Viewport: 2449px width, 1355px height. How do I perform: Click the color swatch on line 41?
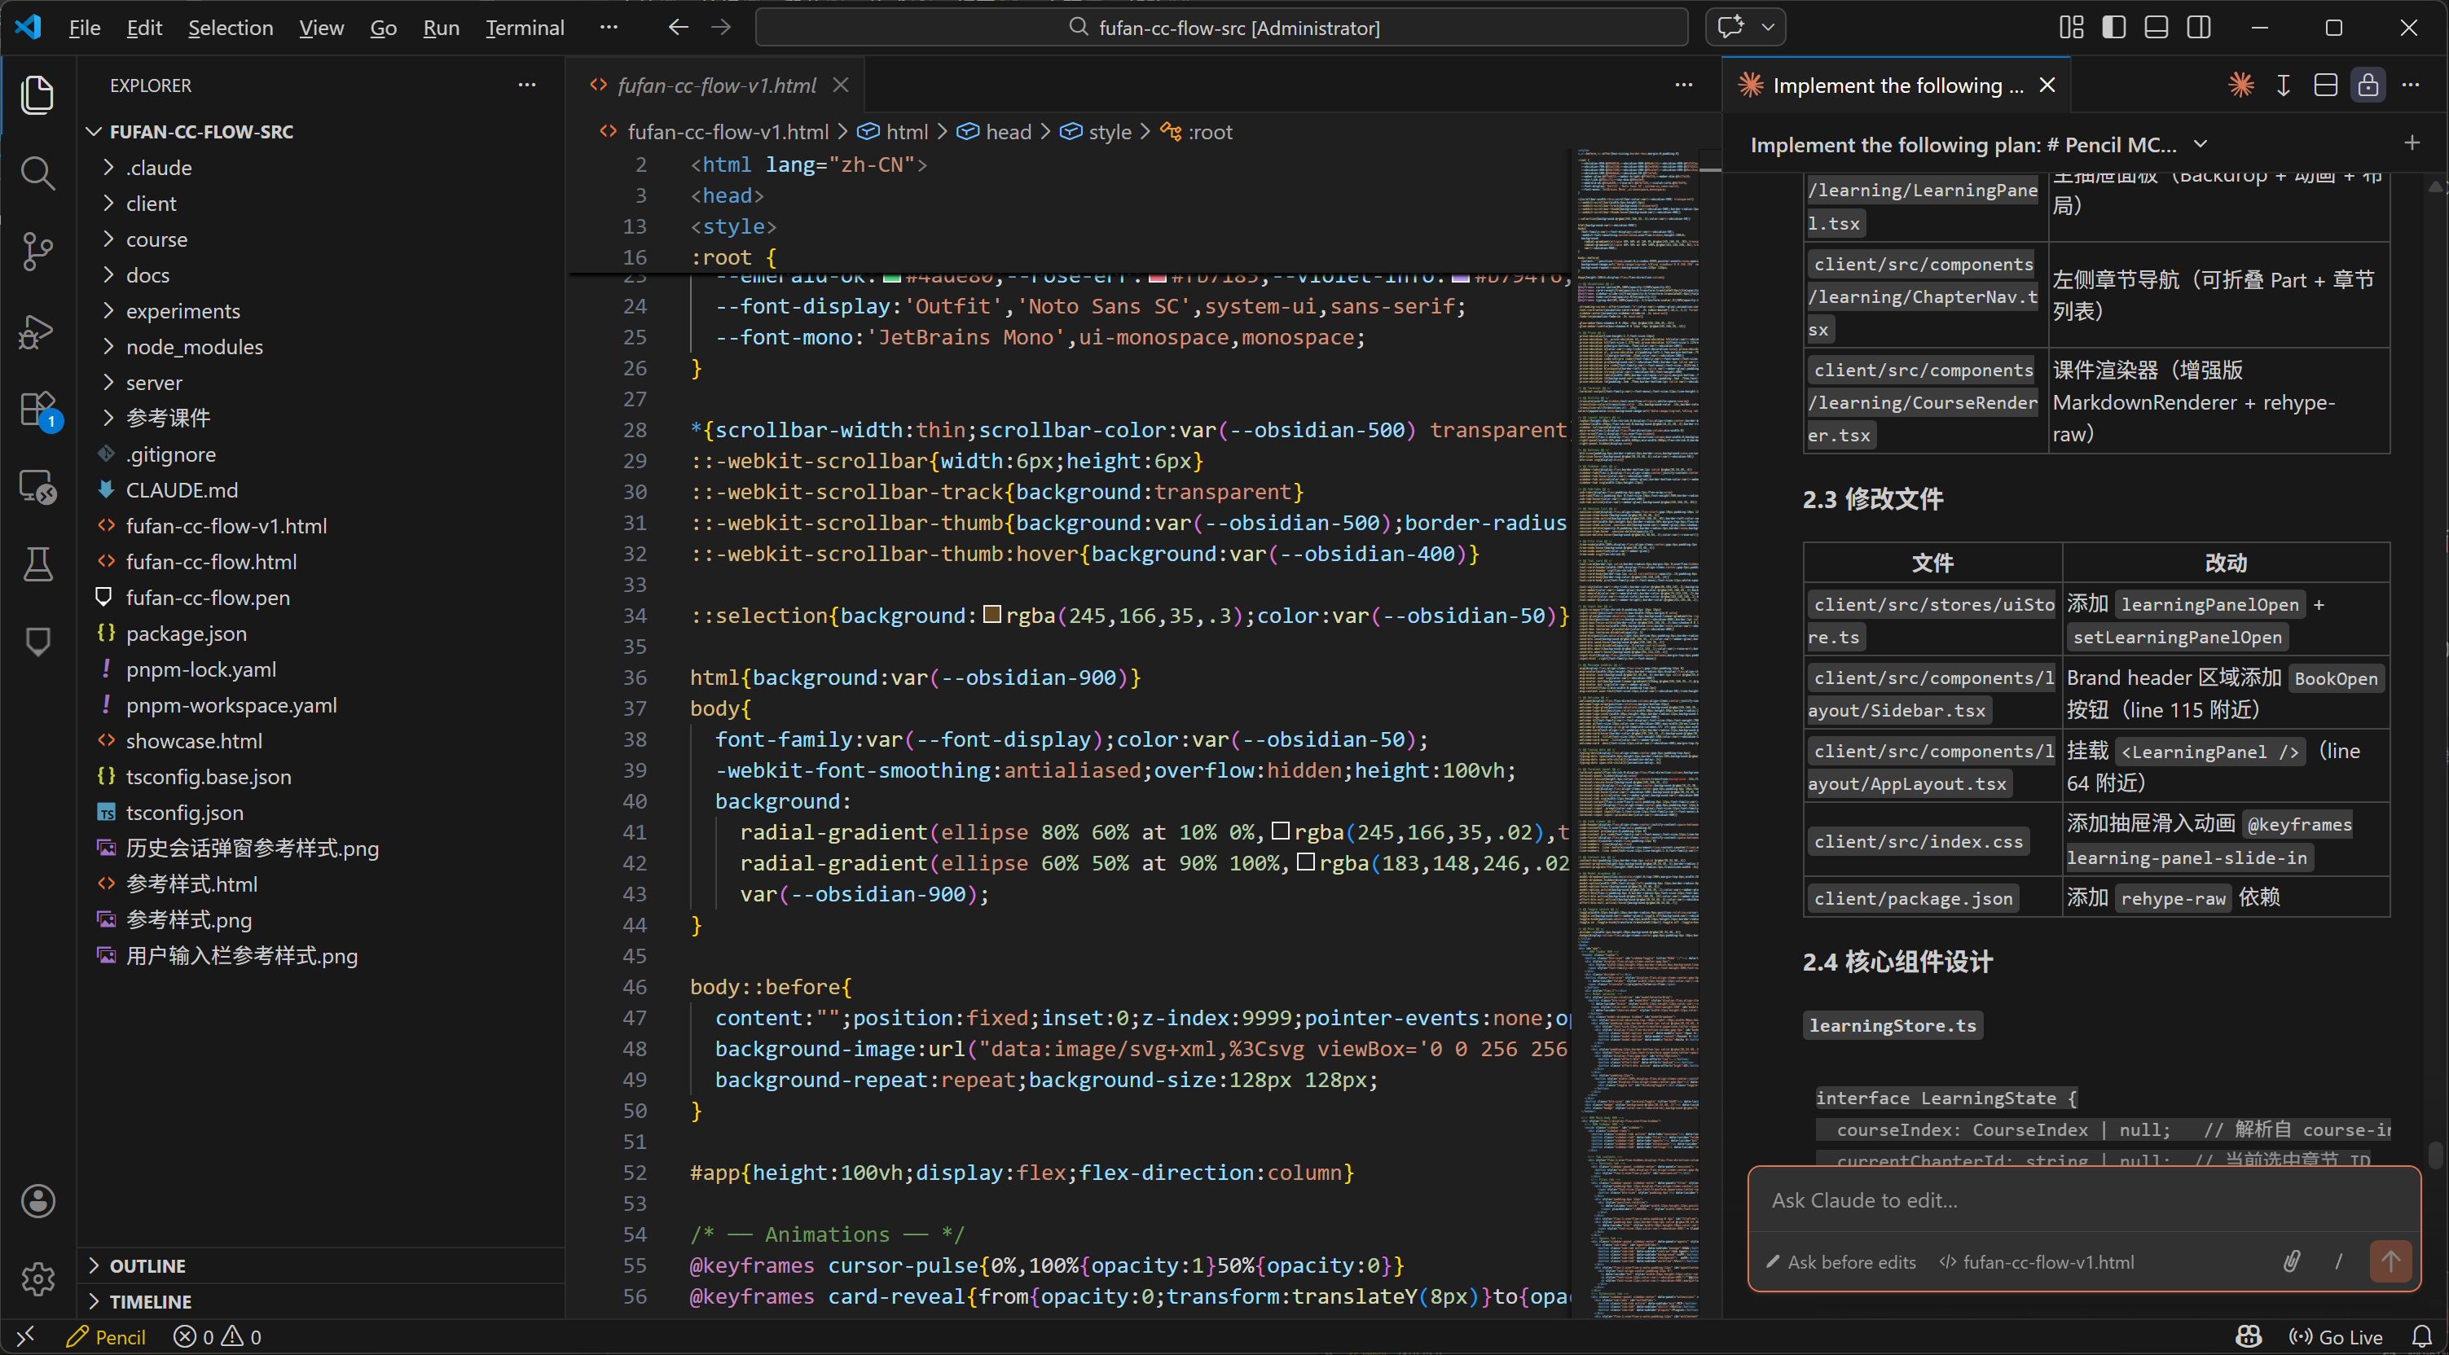tap(1280, 831)
